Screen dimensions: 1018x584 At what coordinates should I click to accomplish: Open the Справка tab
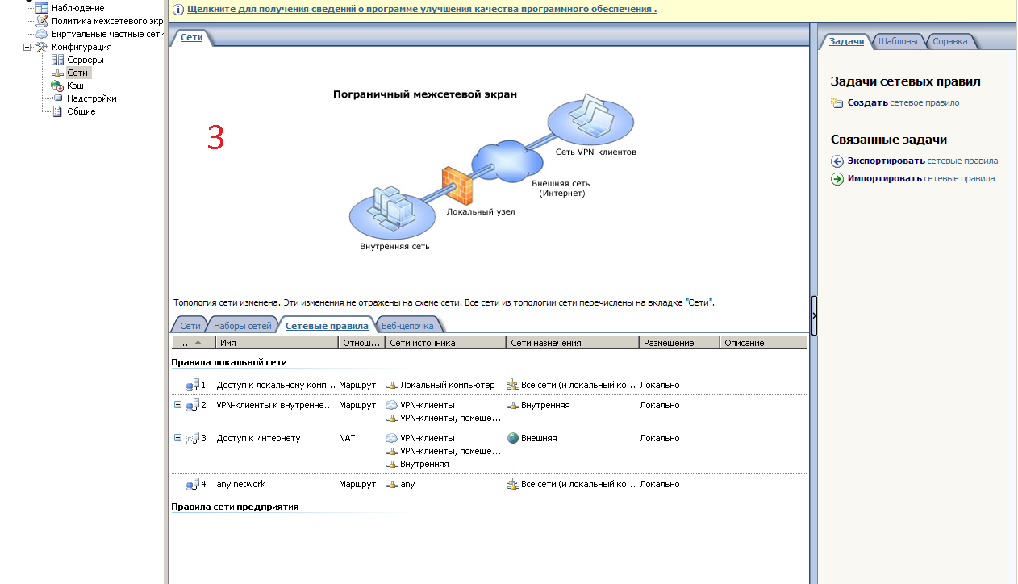tap(949, 41)
